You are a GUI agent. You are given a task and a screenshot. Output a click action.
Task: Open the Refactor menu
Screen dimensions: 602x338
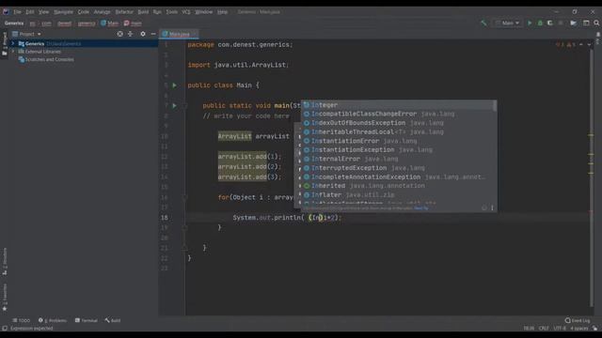[124, 12]
